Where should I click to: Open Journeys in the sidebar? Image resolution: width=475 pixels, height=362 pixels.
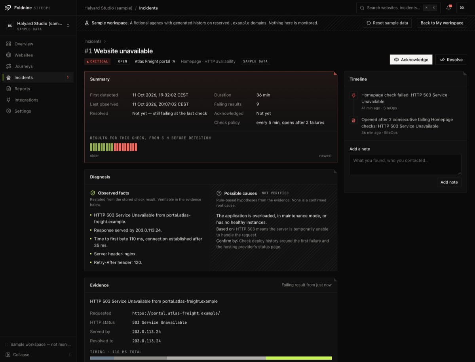coord(38,66)
